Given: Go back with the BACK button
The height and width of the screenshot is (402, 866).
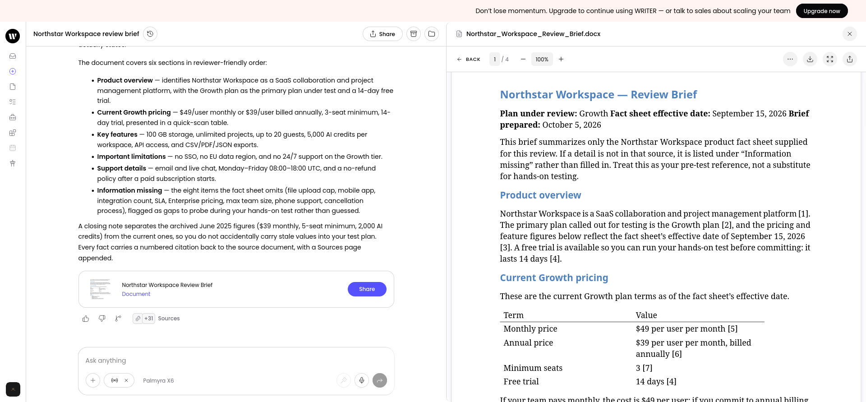Looking at the screenshot, I should pos(469,59).
